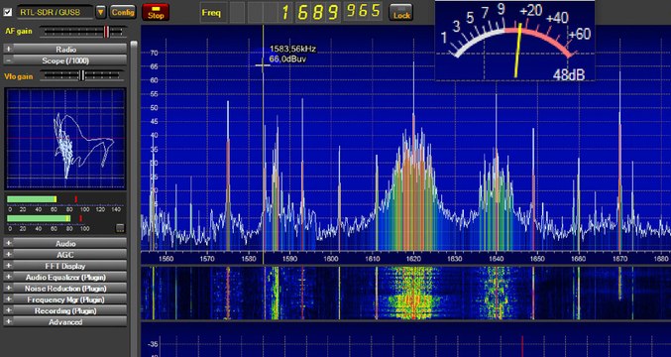
Task: Click the frequency digit 1 in the display
Action: click(x=284, y=12)
